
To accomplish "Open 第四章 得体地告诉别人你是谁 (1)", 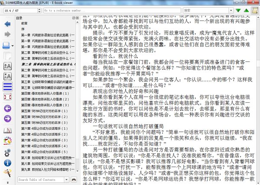I will (45, 93).
